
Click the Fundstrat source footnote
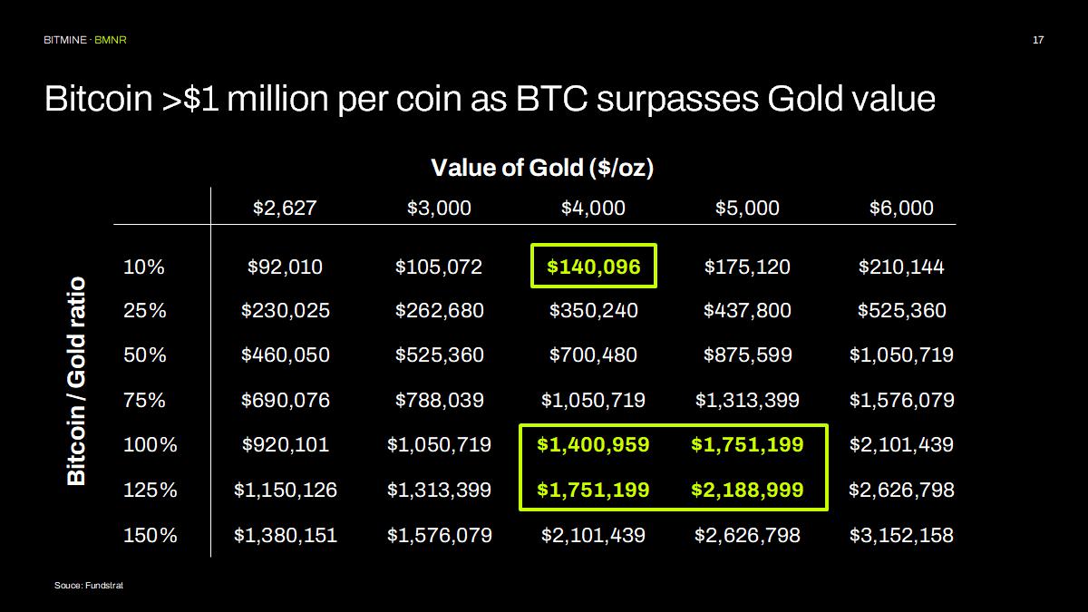(88, 586)
